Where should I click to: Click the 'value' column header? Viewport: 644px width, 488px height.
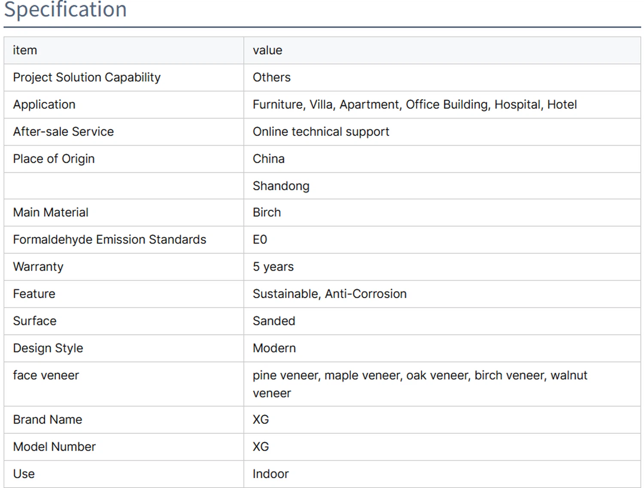click(x=267, y=50)
